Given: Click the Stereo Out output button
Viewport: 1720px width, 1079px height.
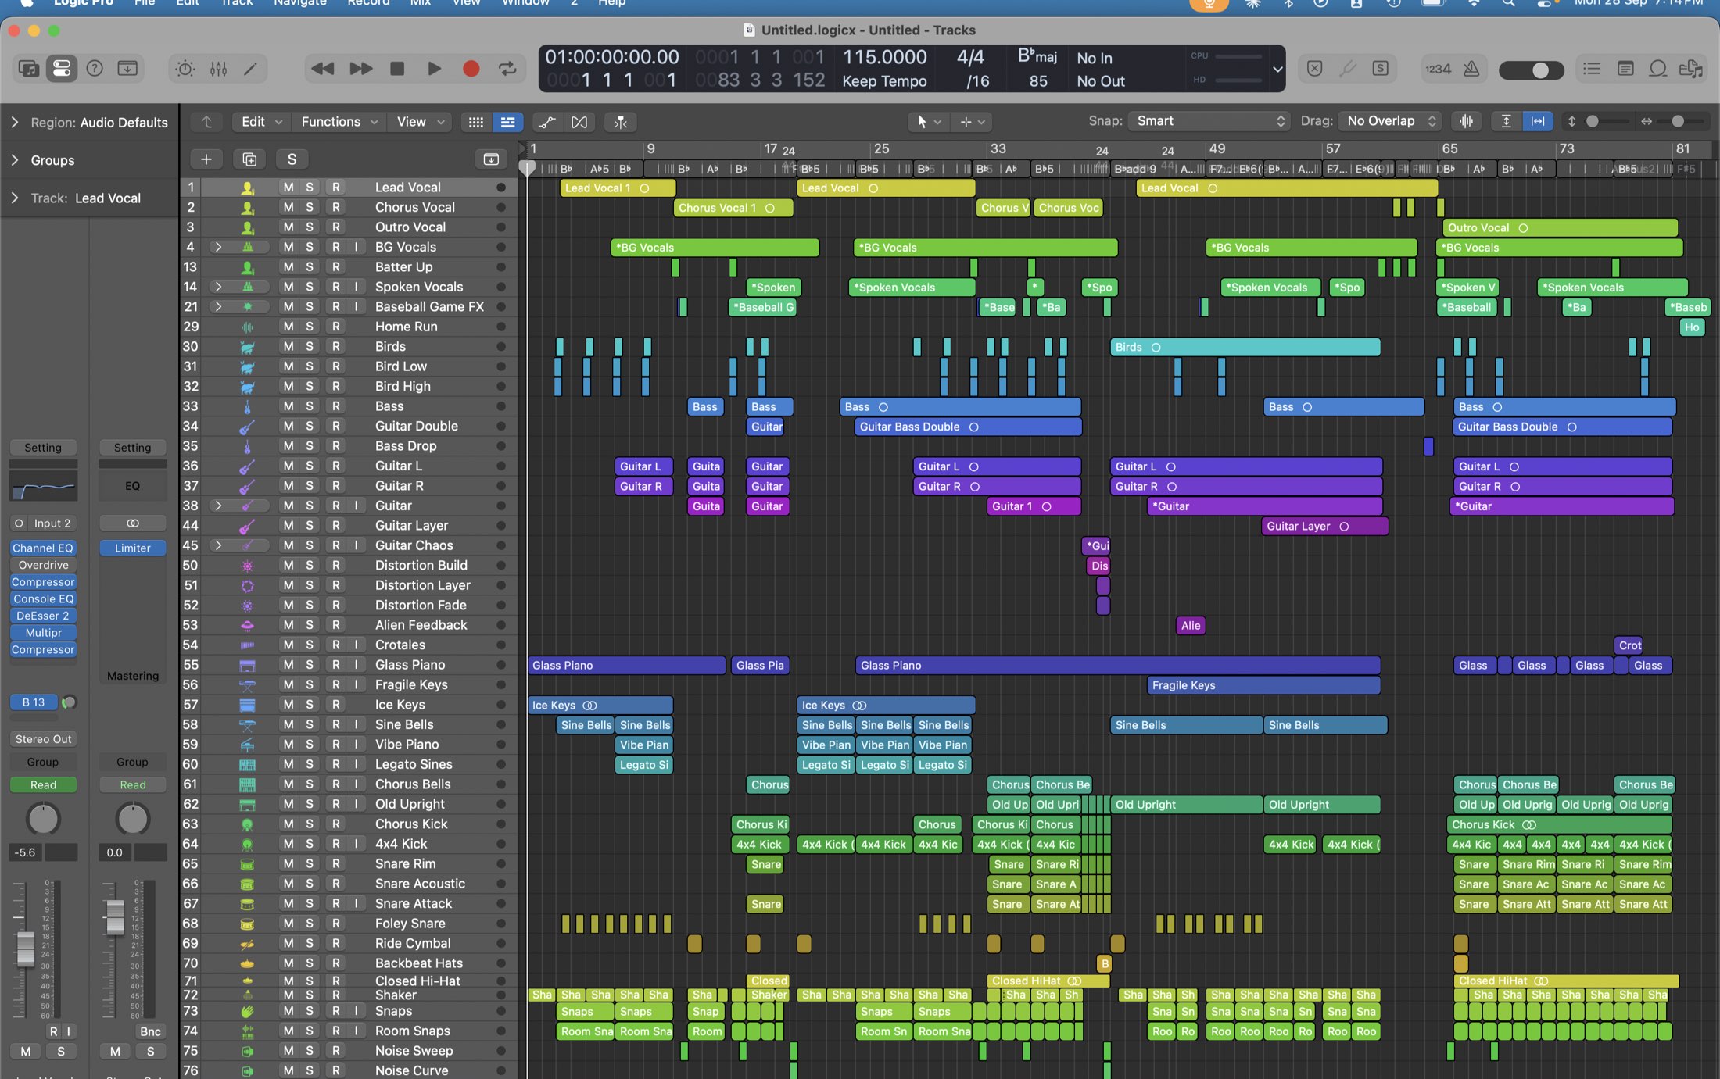Looking at the screenshot, I should (x=43, y=739).
